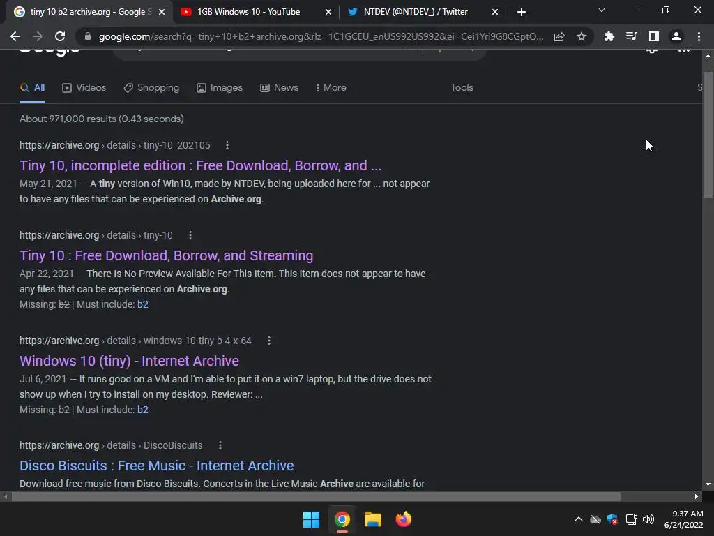The image size is (714, 536).
Task: Open the Extensions puzzle menu
Action: [x=609, y=36]
